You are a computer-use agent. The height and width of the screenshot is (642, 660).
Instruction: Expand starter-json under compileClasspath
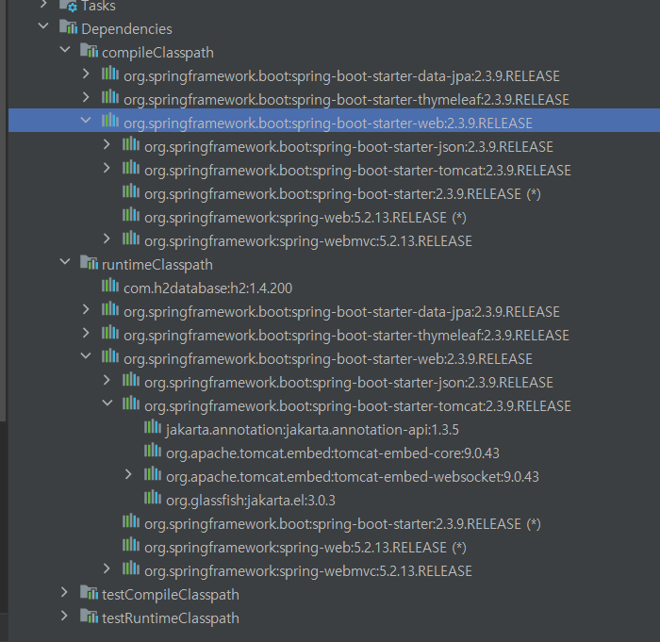[107, 144]
